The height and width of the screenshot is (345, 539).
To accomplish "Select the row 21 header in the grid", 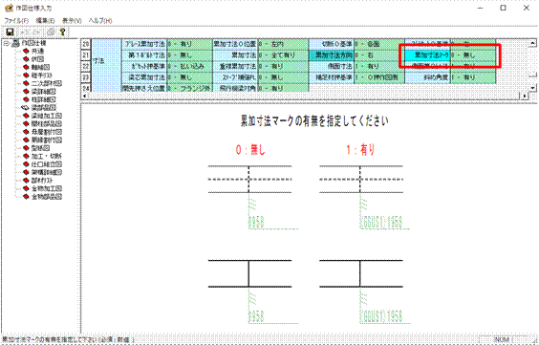I will [86, 55].
